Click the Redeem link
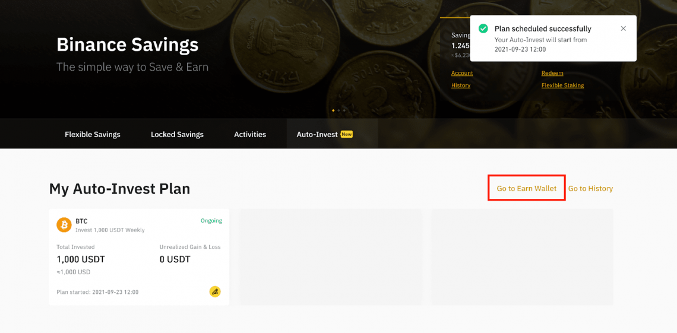 pyautogui.click(x=552, y=73)
